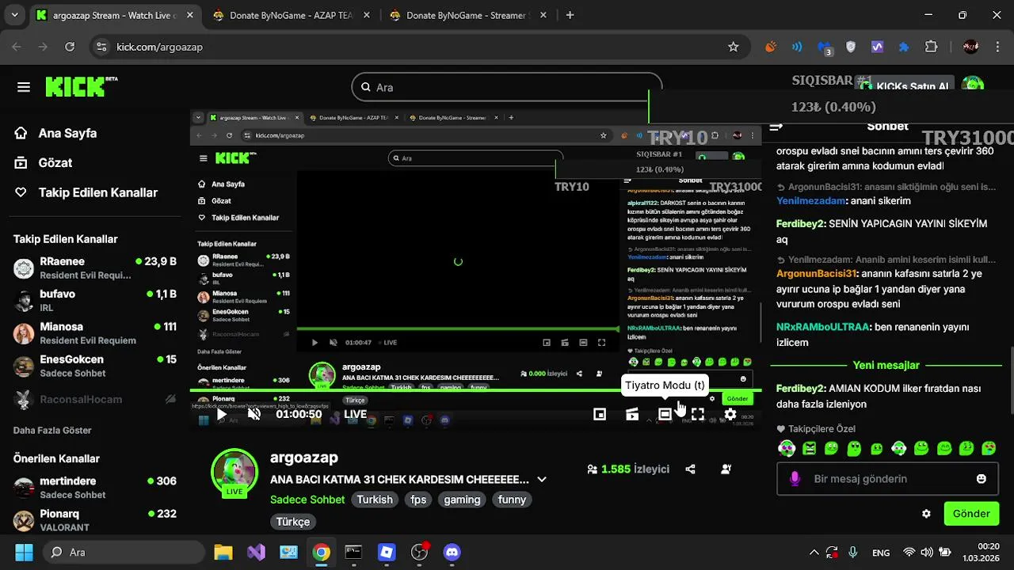
Task: Click the Bir mesaj gönderin input field
Action: [887, 479]
